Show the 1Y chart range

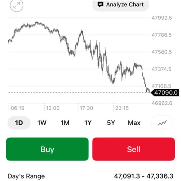click(x=88, y=123)
